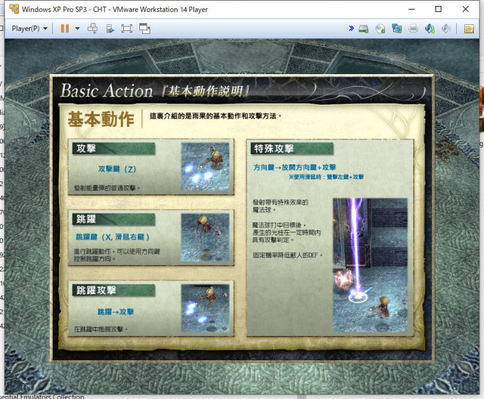Click the 方向鍵→放開方向鍵+攻擊 text

pos(294,168)
